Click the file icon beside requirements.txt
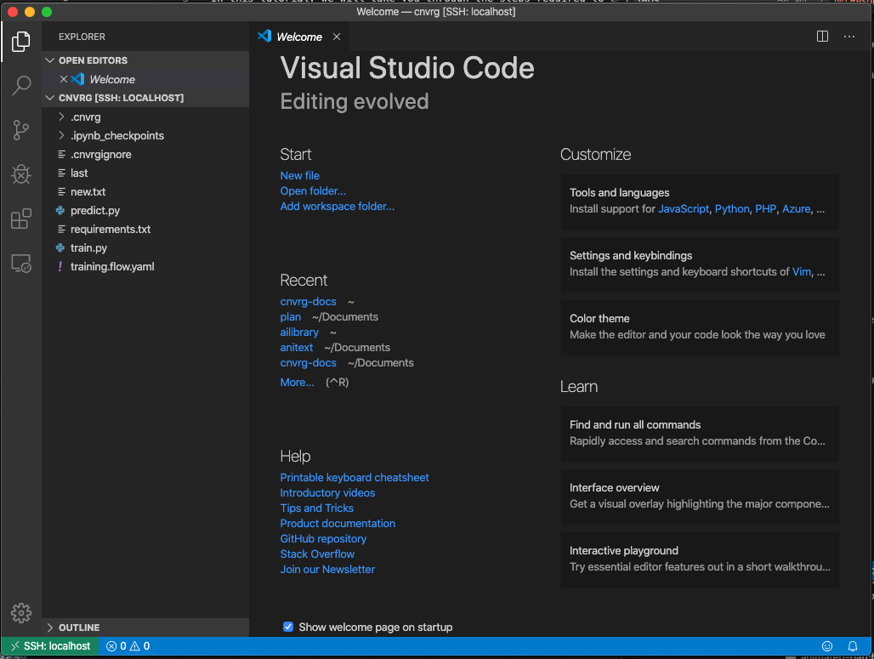The image size is (874, 659). click(x=61, y=229)
